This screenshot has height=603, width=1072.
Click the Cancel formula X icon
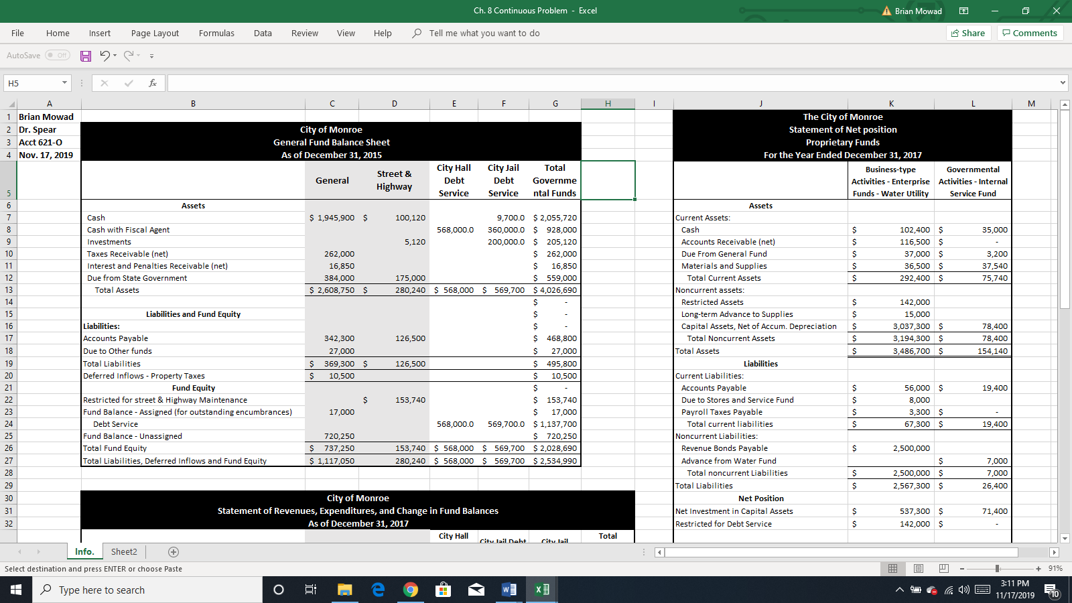click(x=104, y=83)
